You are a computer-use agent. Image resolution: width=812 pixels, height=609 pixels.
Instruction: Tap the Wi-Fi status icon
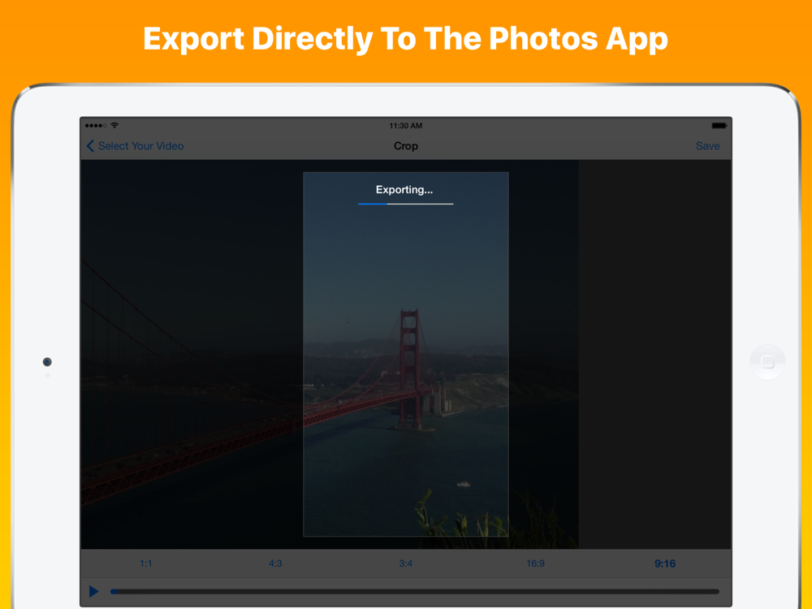coord(114,125)
